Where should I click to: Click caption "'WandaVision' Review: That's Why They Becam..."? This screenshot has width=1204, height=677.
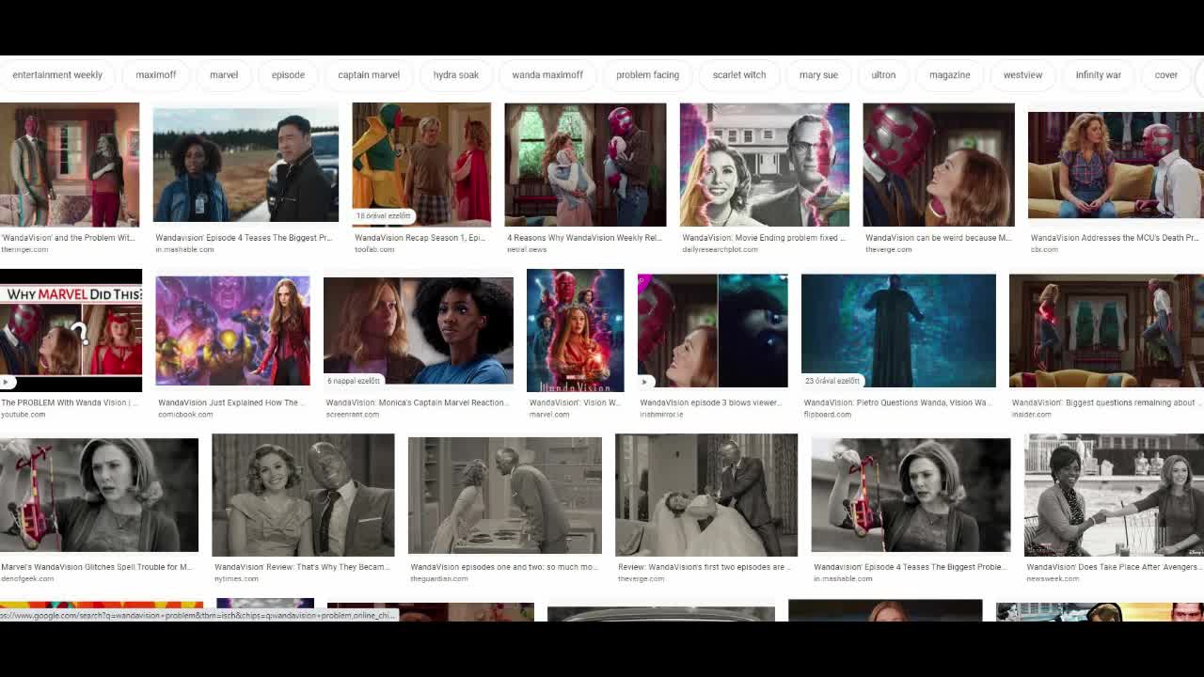tap(302, 567)
